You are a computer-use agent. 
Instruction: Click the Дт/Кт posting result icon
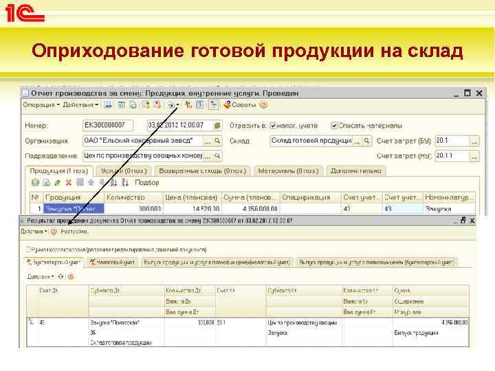(x=188, y=104)
